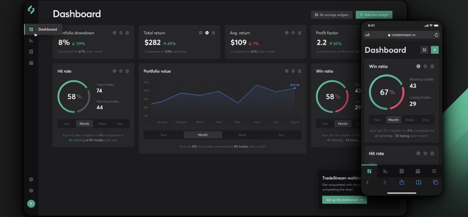Viewport: 468px width, 217px height.
Task: Show info for mobile Win ratio widget
Action: click(419, 66)
